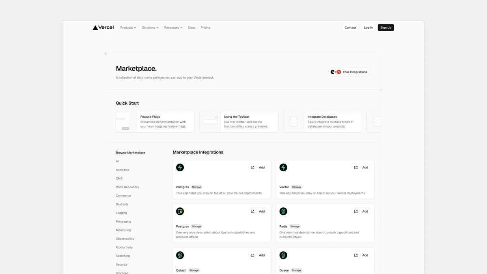This screenshot has height=274, width=487.
Task: Open the Resources dropdown
Action: tap(173, 27)
